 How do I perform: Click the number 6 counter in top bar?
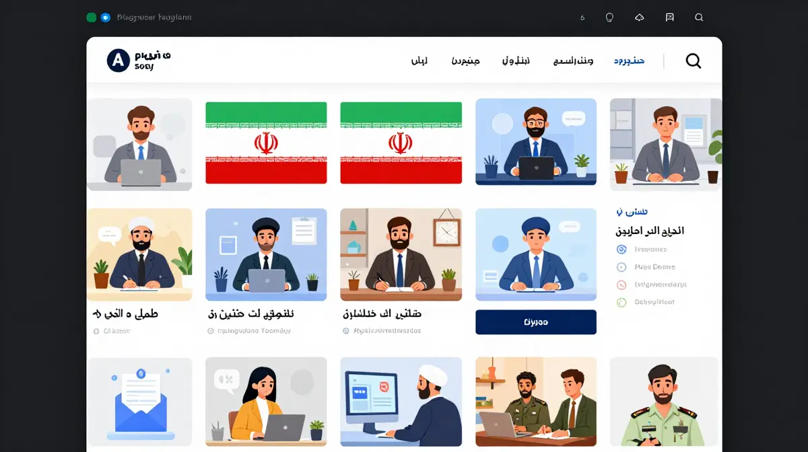[x=582, y=18]
